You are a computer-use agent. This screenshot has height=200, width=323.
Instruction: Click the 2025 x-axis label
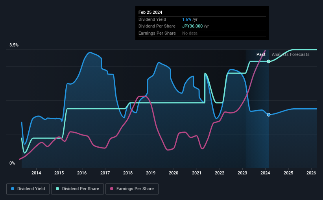pos(288,173)
